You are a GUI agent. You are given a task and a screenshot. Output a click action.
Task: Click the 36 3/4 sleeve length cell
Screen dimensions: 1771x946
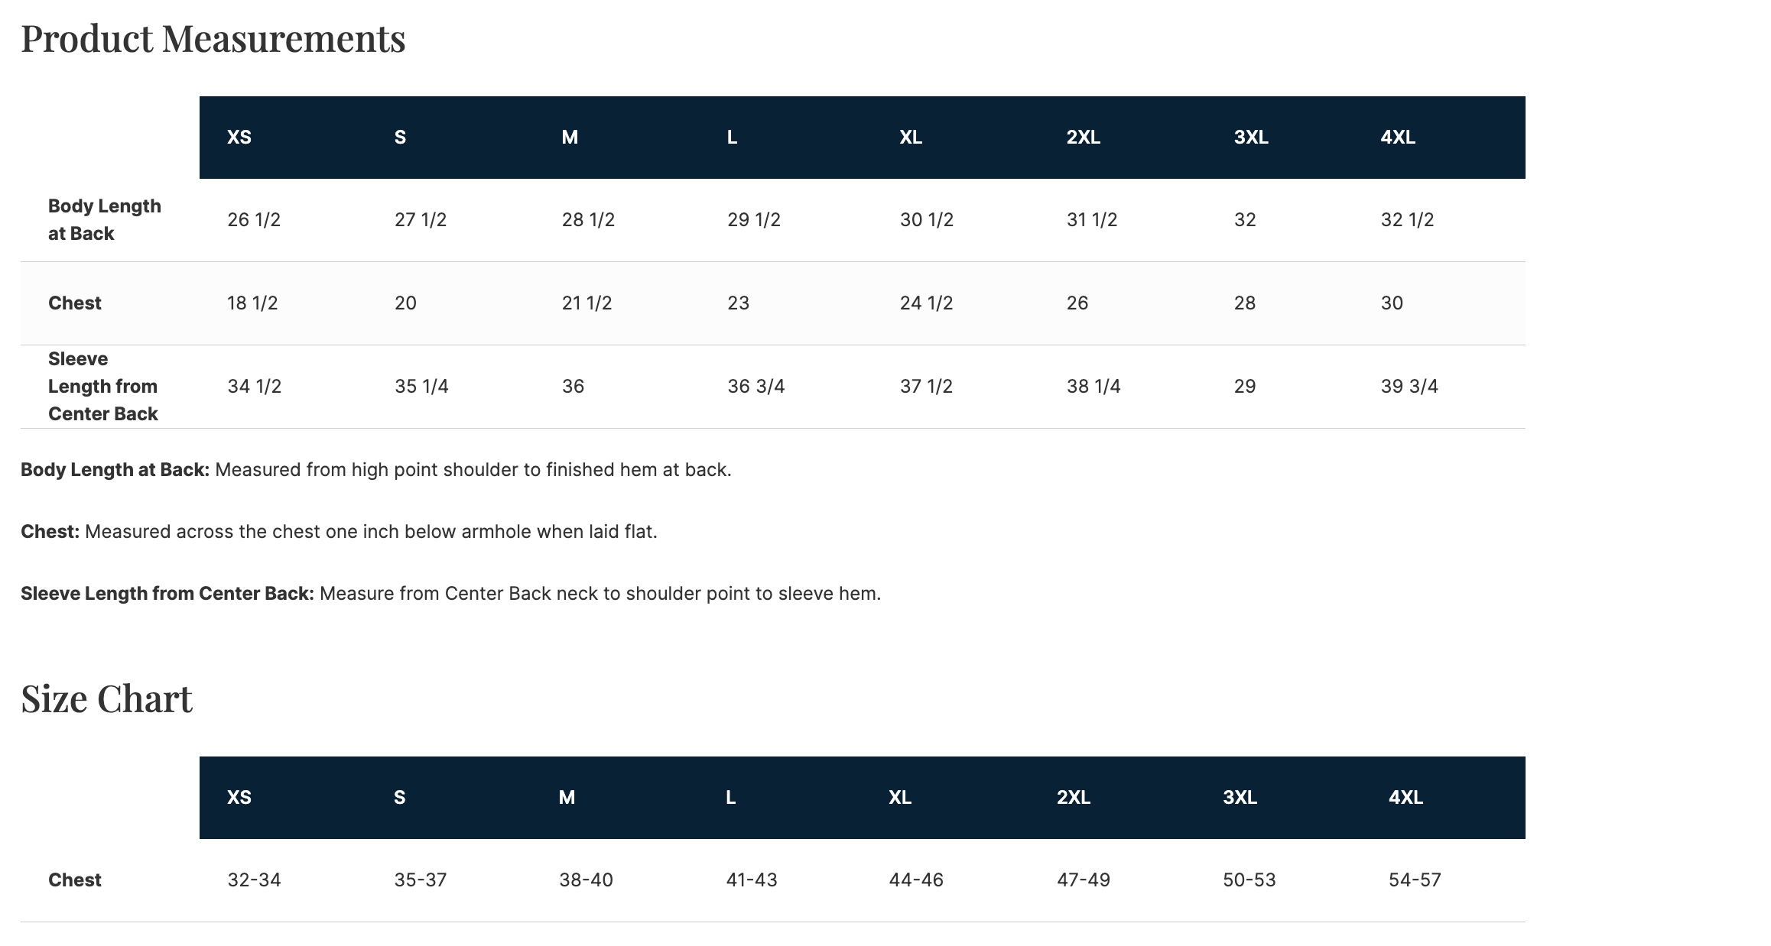click(x=756, y=387)
